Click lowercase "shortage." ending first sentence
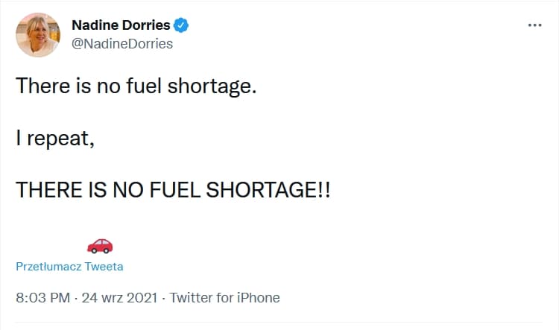The height and width of the screenshot is (330, 559). tap(212, 87)
